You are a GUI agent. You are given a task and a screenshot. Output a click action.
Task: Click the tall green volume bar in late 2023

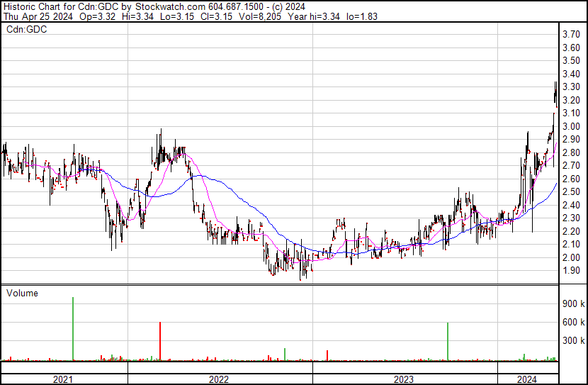point(448,342)
